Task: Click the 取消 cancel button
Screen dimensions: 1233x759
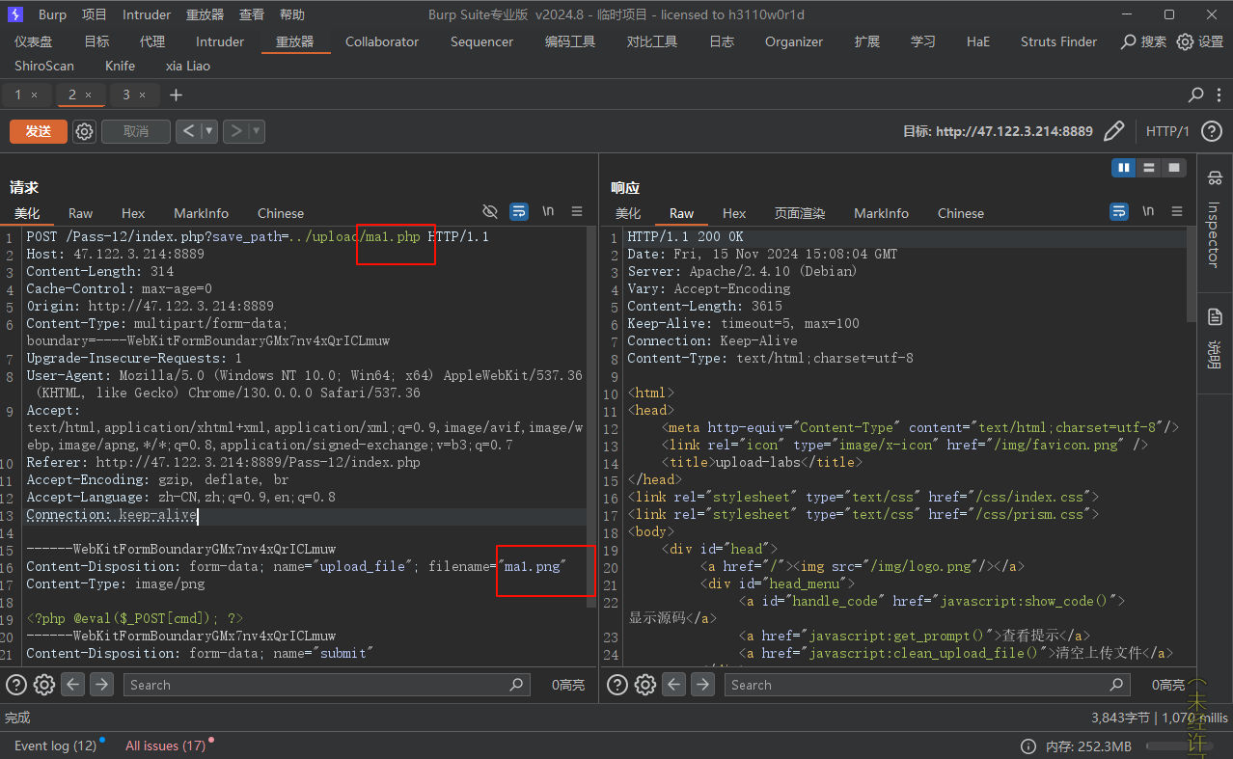Action: point(136,131)
